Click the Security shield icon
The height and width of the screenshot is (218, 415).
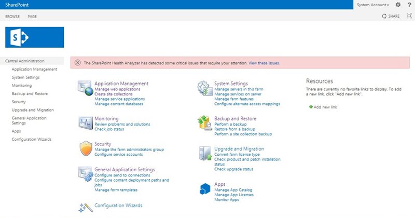pos(85,148)
